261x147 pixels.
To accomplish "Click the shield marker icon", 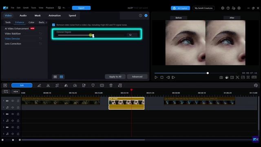I will (93, 85).
